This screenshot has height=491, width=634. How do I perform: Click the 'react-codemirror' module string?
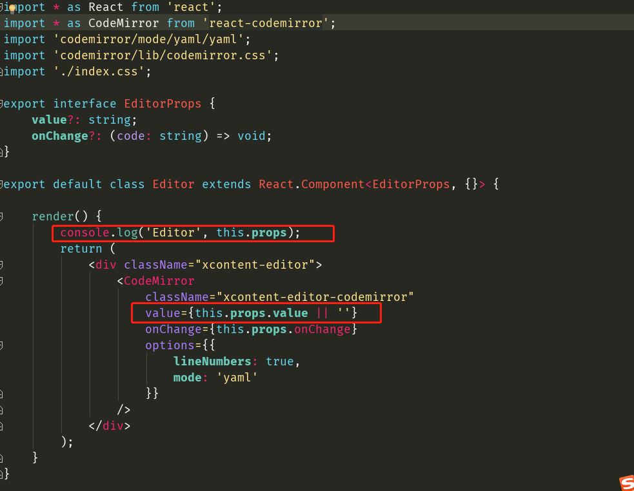(266, 23)
